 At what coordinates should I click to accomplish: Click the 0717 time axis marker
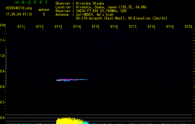pyautogui.click(x=133, y=27)
